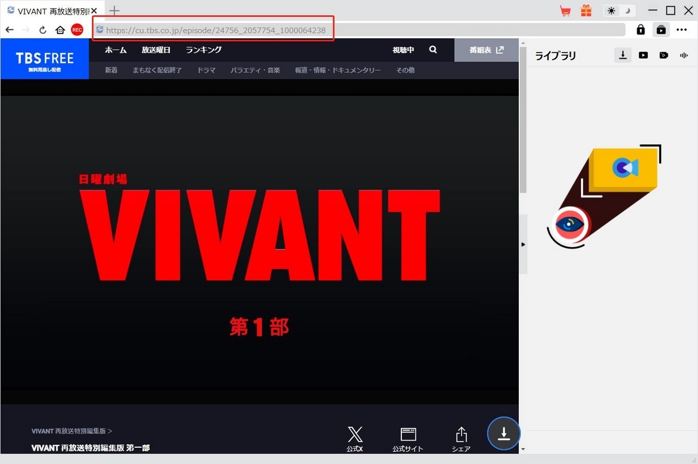Viewport: 698px width, 464px height.
Task: Show recorded videos tab in library
Action: 664,55
